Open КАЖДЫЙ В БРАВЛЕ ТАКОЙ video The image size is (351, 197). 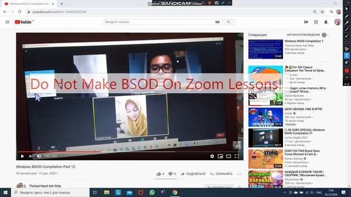click(x=305, y=173)
